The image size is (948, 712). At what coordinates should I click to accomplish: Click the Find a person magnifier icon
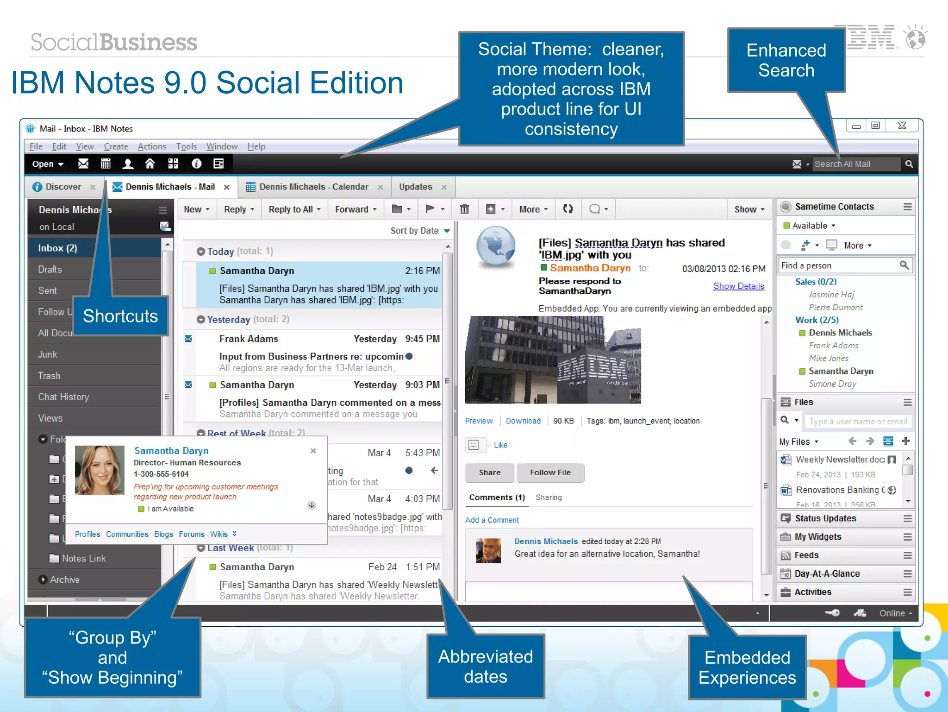904,265
